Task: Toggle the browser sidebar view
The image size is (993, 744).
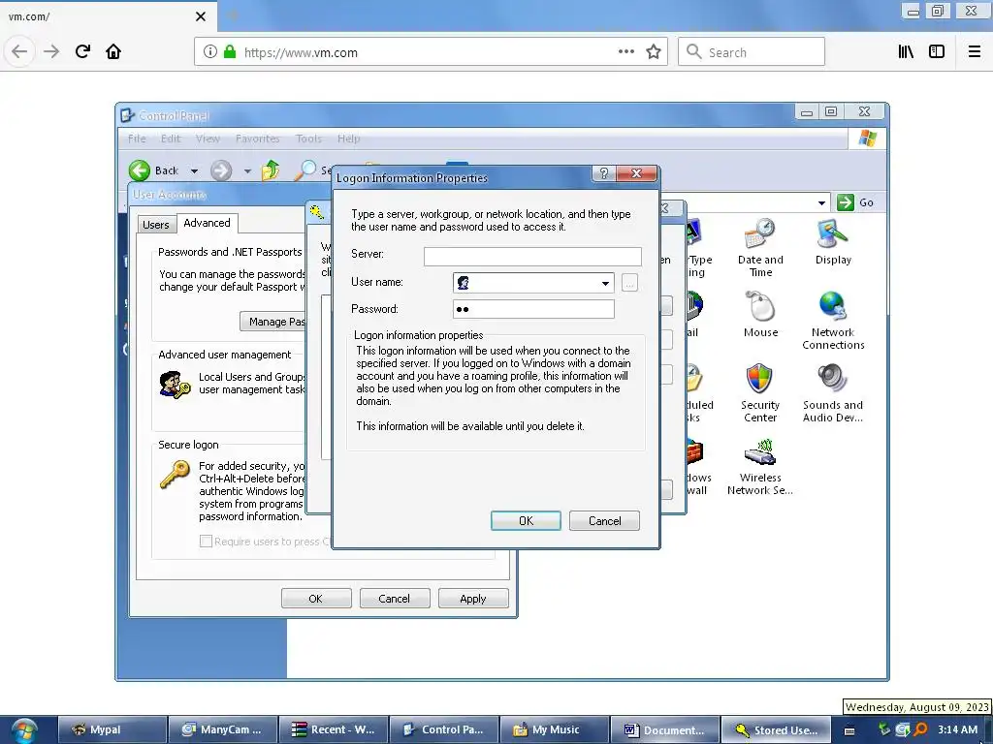Action: click(x=937, y=52)
